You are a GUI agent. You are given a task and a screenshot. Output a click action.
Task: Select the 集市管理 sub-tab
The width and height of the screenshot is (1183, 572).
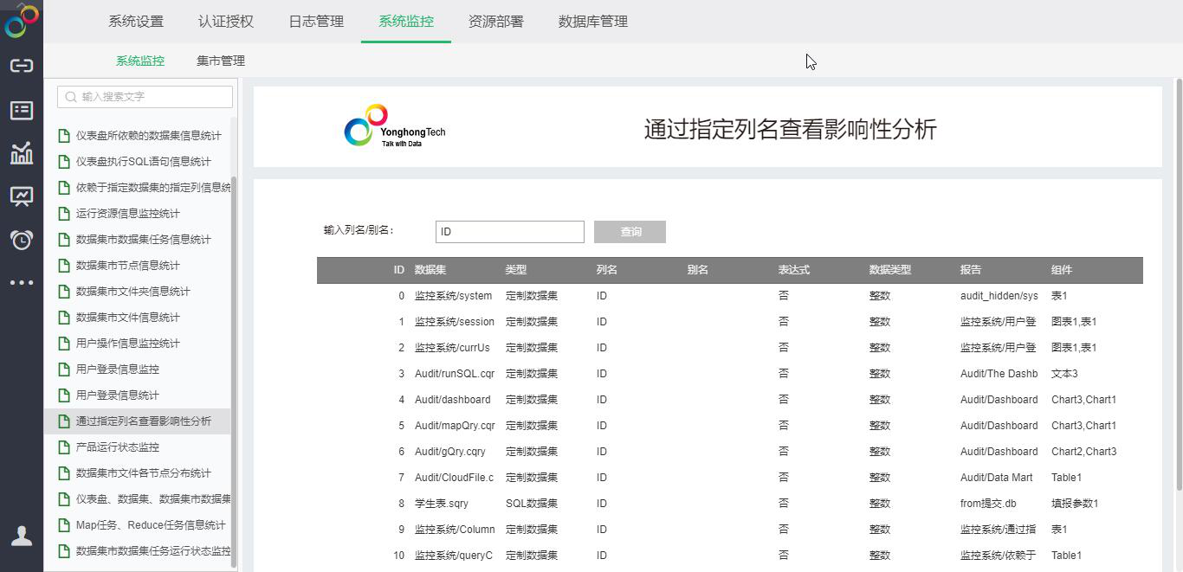[x=221, y=61]
